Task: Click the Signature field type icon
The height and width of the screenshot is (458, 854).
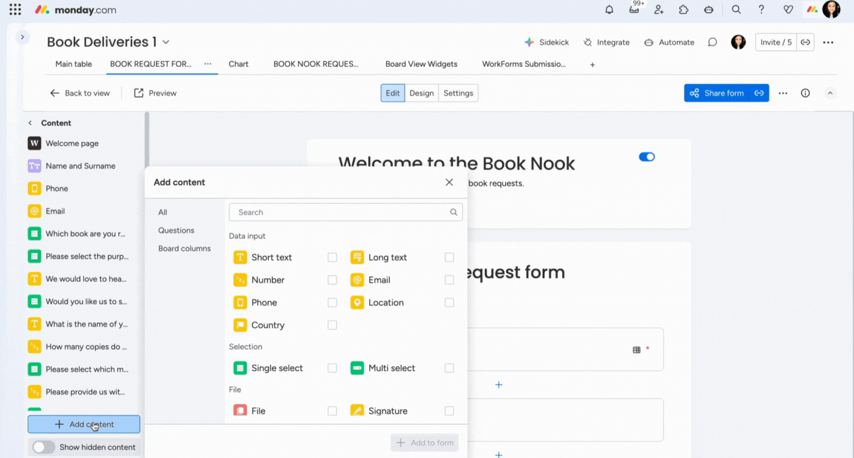Action: (357, 411)
